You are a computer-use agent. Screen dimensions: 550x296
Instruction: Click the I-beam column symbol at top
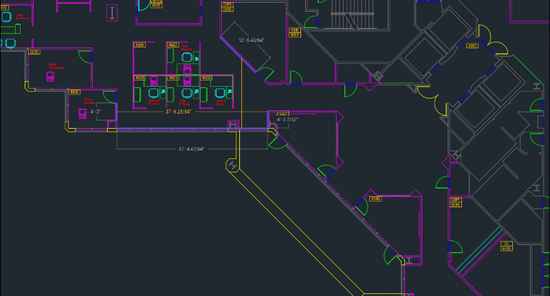[x=113, y=12]
